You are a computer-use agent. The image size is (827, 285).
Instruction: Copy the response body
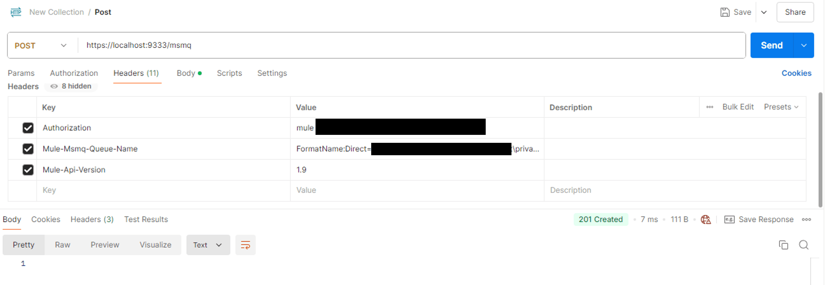pyautogui.click(x=783, y=245)
